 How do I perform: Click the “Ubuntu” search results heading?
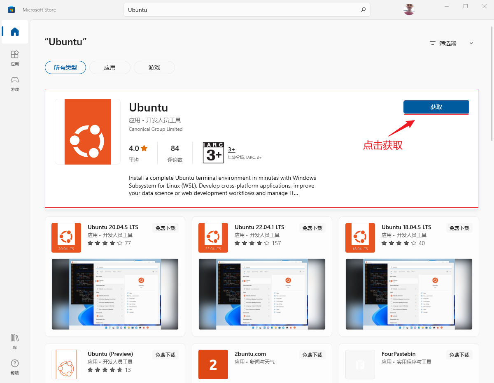click(65, 42)
